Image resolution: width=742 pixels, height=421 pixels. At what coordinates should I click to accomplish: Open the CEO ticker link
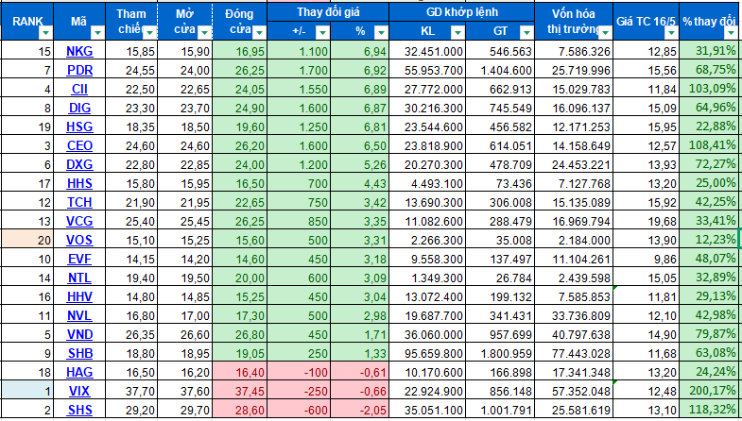pos(79,145)
